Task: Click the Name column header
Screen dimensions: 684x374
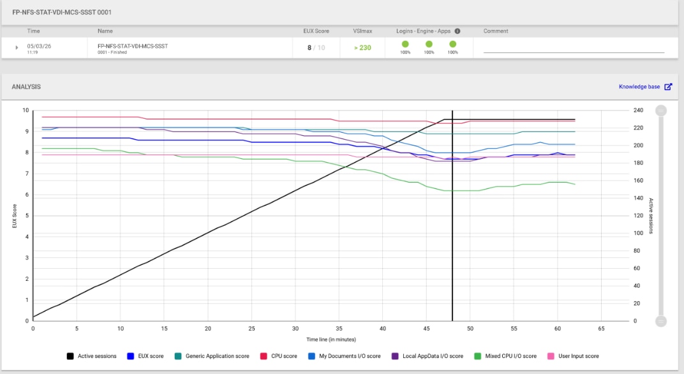Action: (105, 31)
